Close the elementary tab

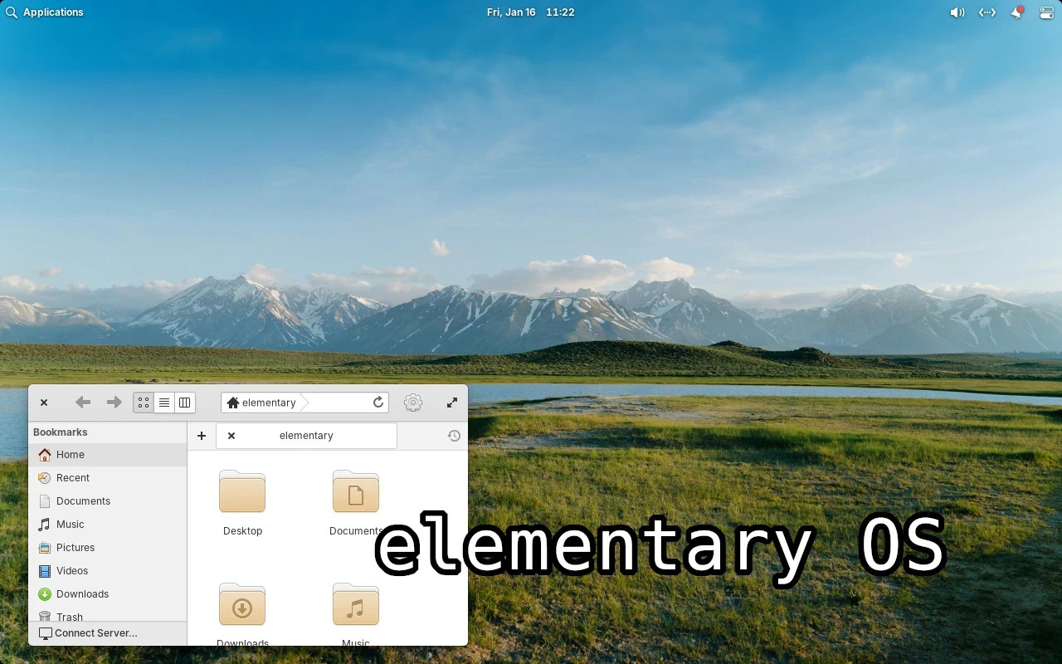coord(231,436)
